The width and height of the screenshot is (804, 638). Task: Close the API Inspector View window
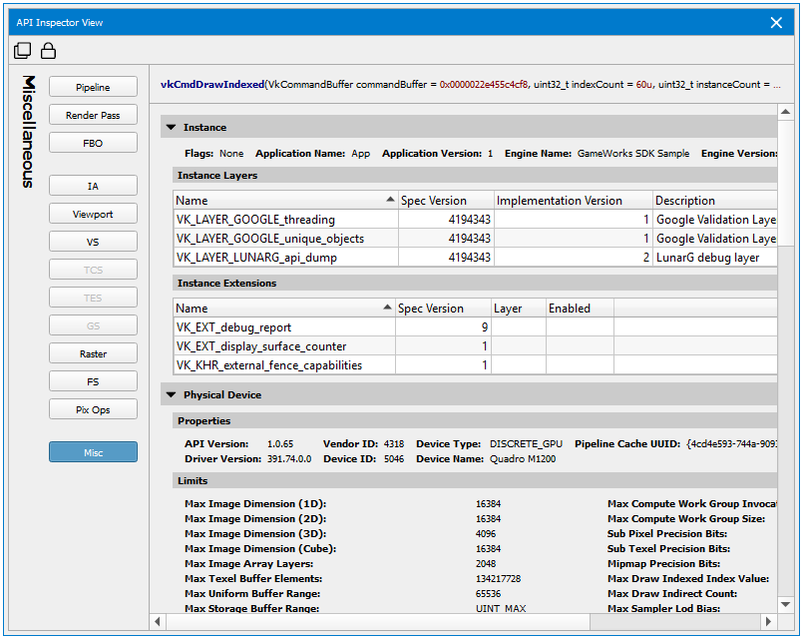777,22
